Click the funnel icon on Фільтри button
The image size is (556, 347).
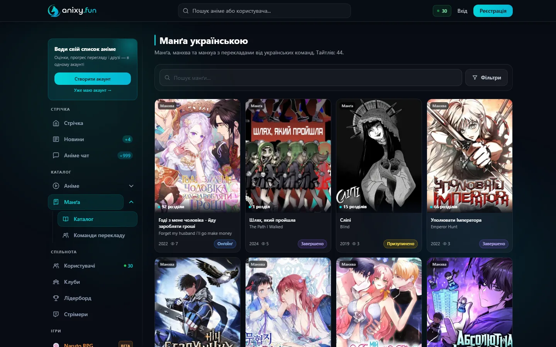tap(475, 77)
